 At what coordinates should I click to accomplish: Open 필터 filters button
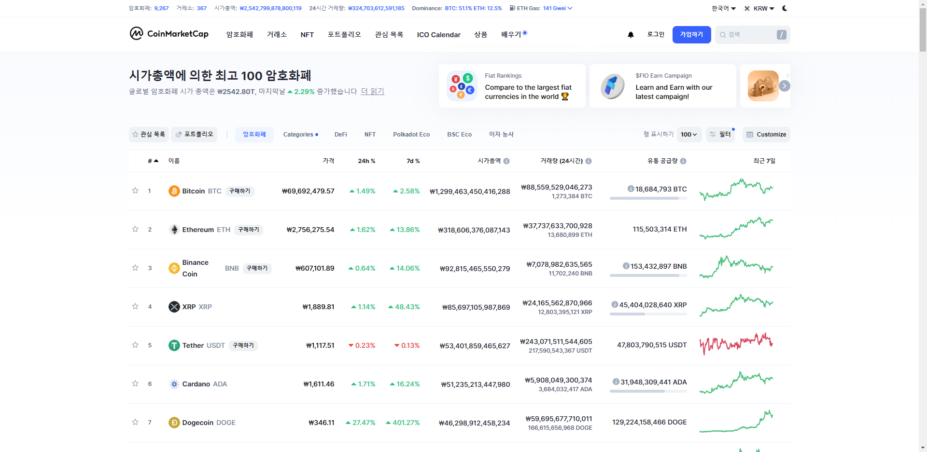720,135
